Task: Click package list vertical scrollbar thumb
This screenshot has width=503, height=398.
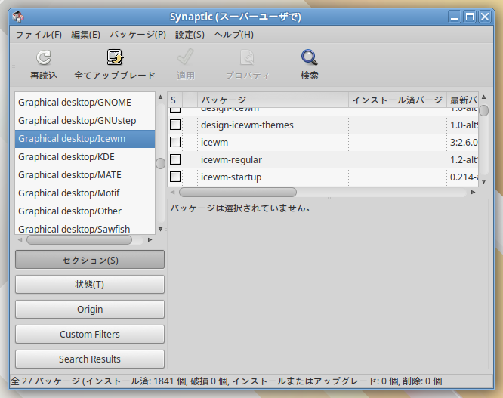Action: (484, 111)
